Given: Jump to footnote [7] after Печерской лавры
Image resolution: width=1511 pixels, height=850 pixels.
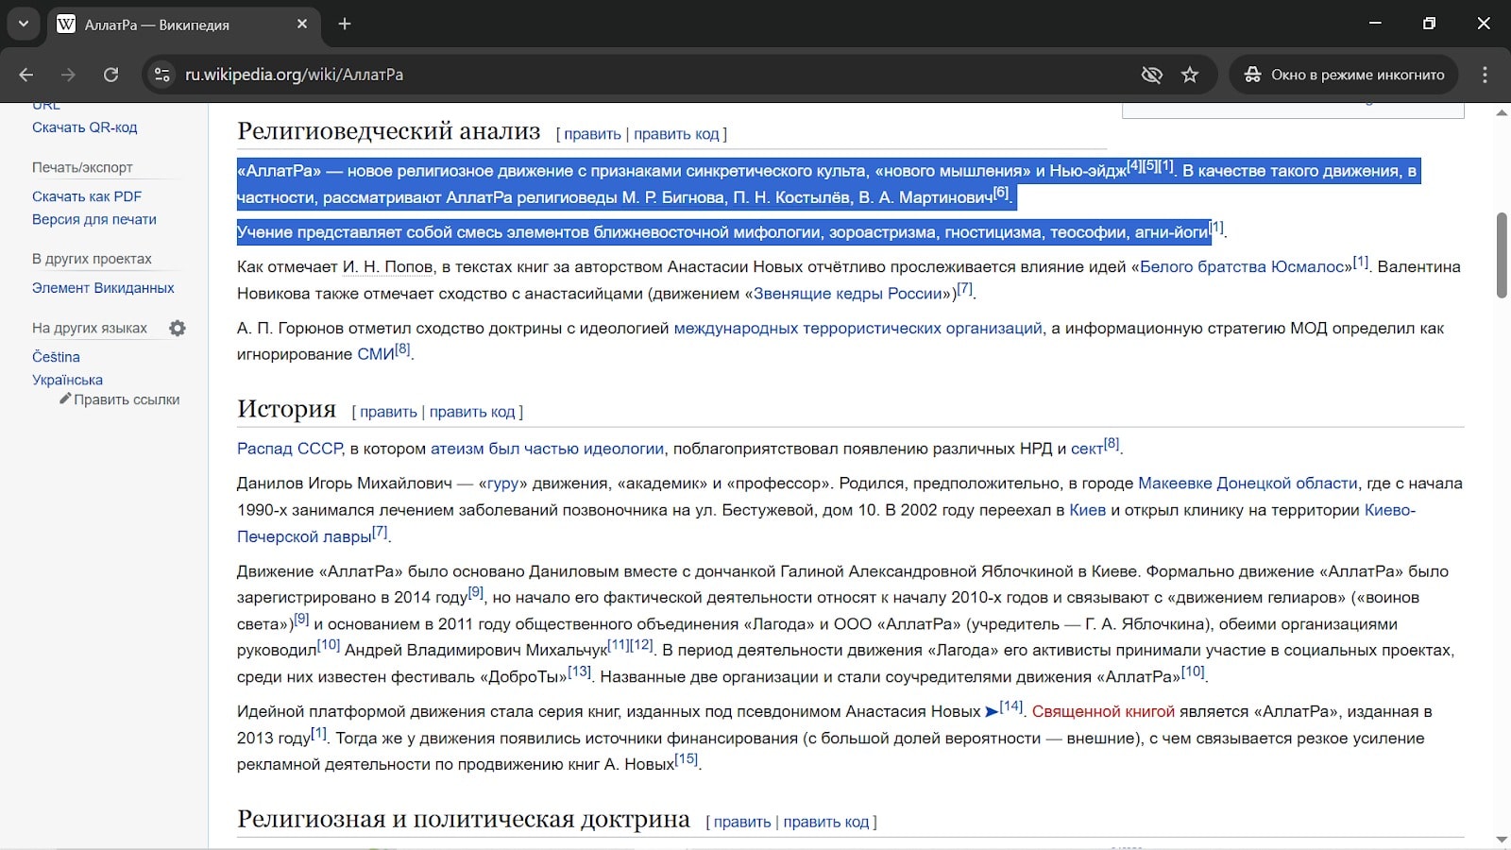Looking at the screenshot, I should [380, 532].
